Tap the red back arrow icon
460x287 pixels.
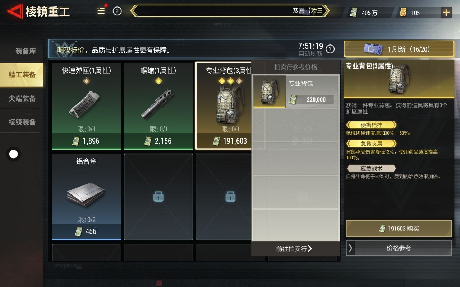pos(14,11)
